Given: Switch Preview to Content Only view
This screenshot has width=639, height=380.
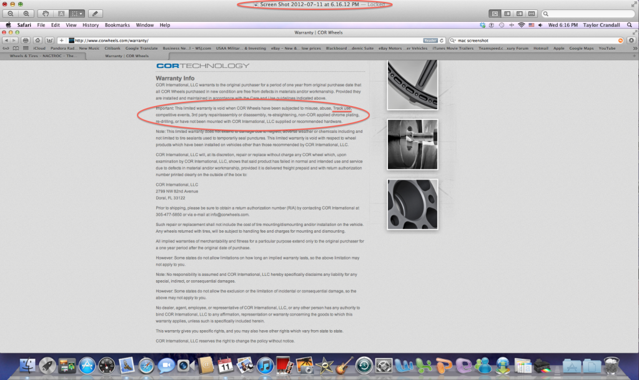Looking at the screenshot, I should pos(495,14).
